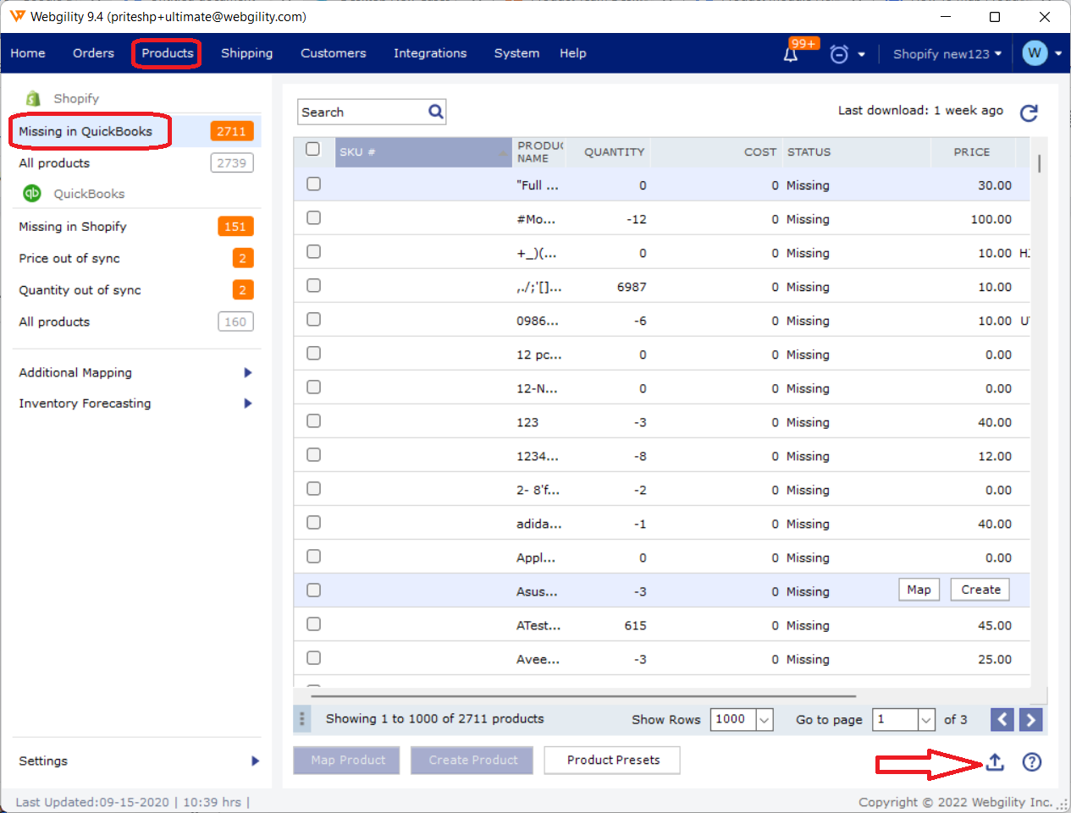Click the column options dots handle
Viewport: 1071px width, 813px height.
pyautogui.click(x=301, y=719)
